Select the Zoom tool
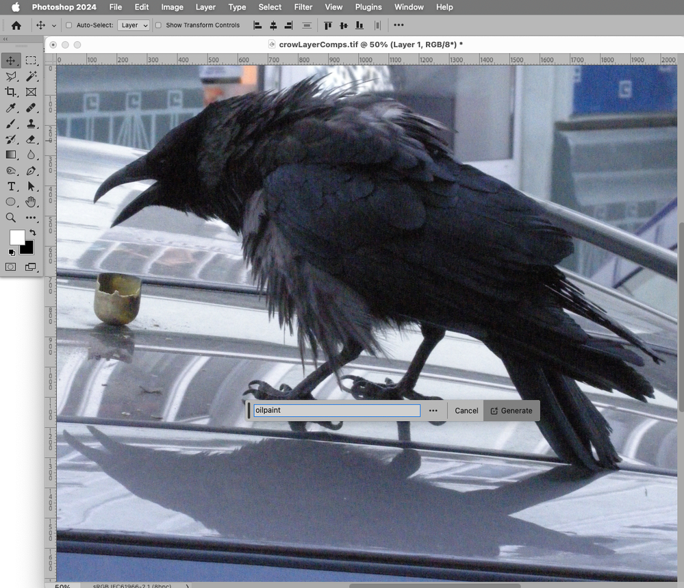684x588 pixels. 10,218
